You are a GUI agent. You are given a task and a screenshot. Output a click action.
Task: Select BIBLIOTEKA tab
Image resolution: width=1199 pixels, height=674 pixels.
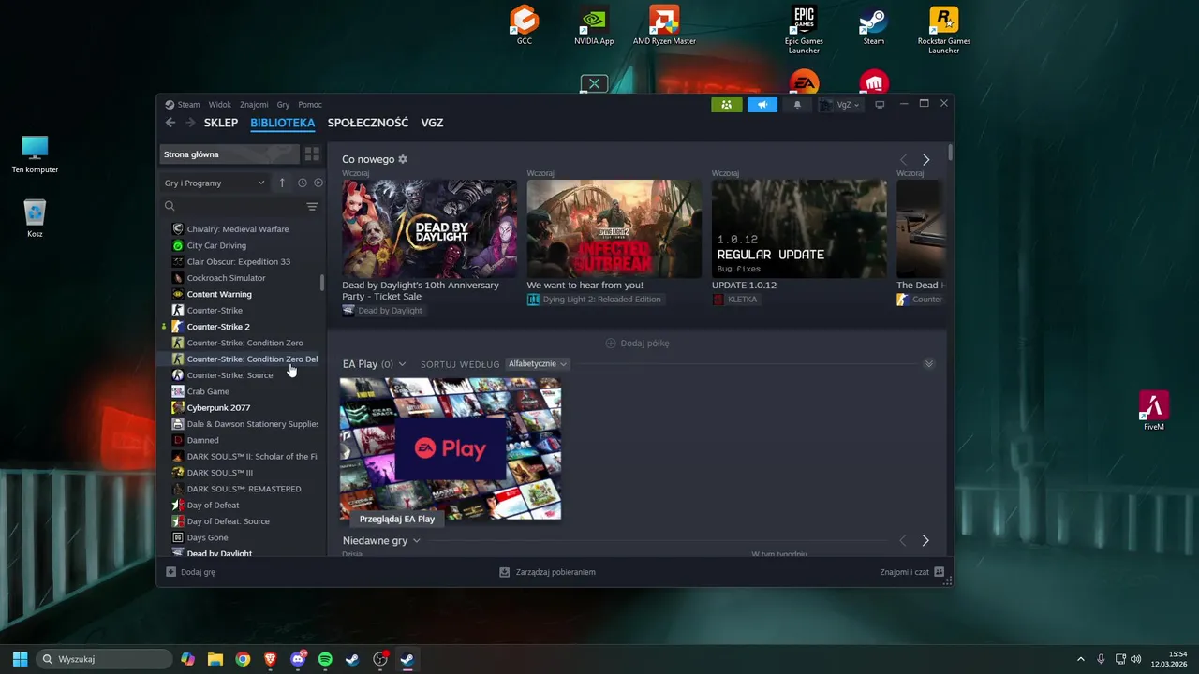(283, 123)
